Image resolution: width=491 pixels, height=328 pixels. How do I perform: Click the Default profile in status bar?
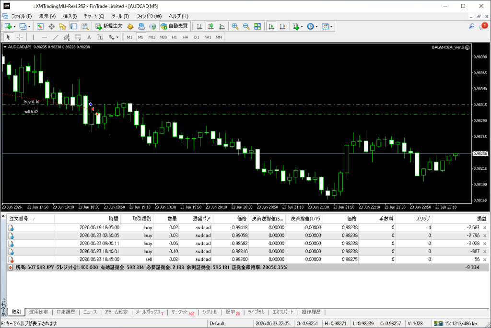click(217, 323)
